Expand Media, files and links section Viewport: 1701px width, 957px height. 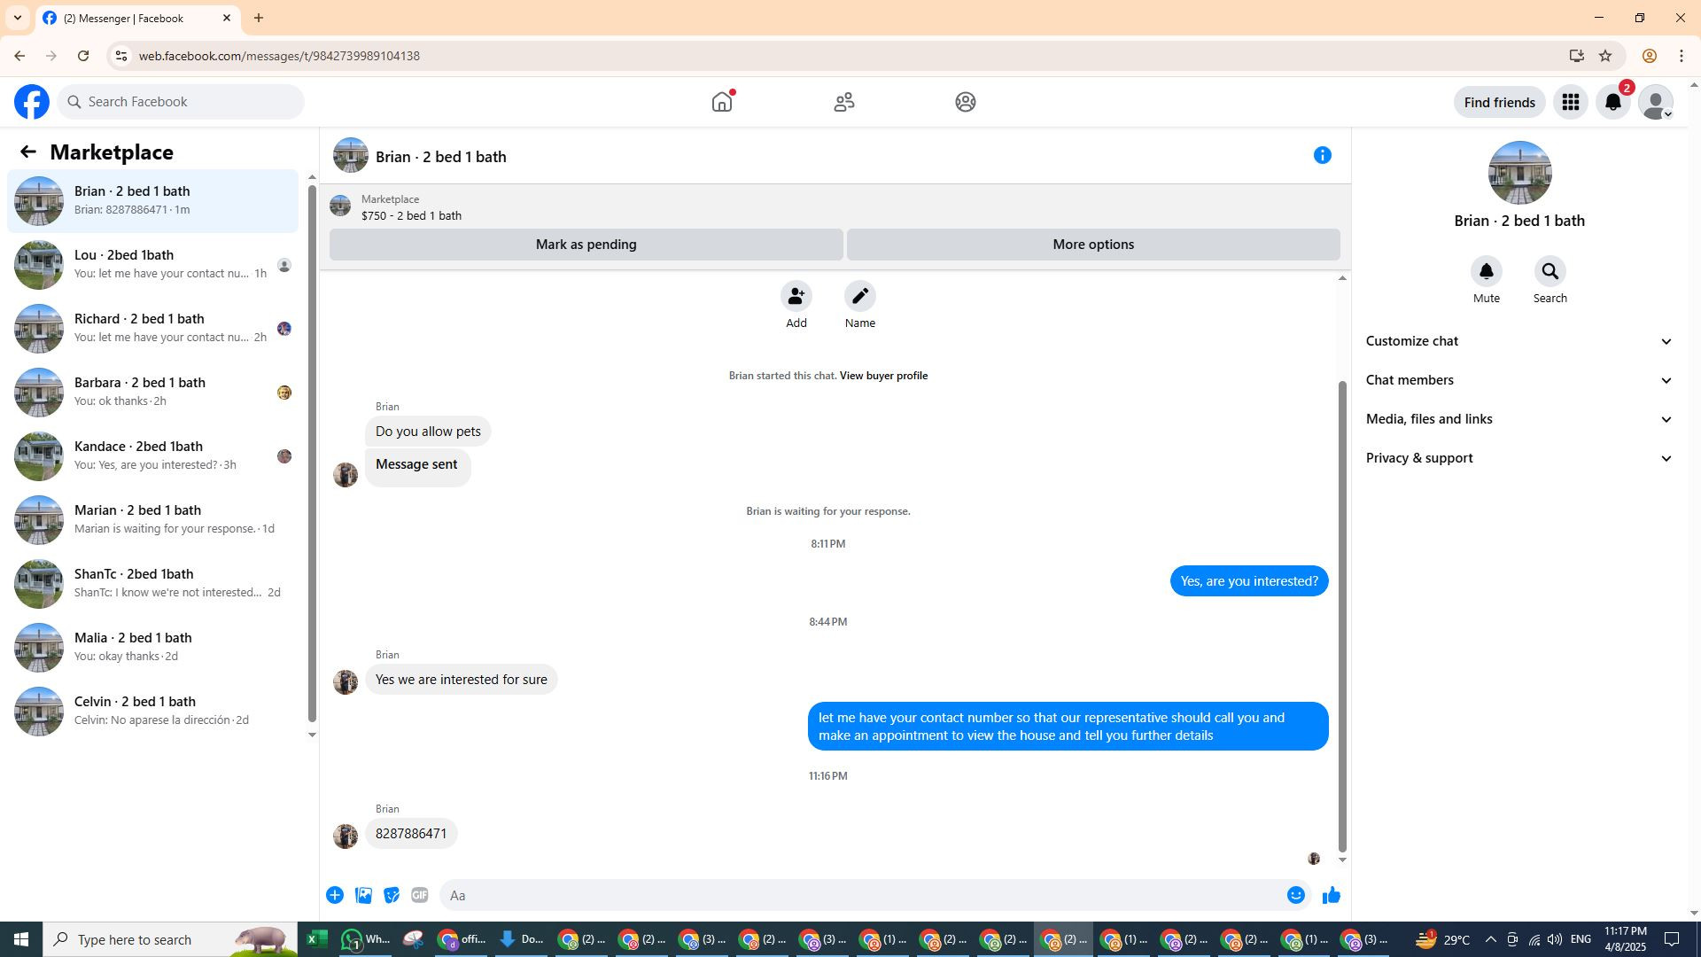point(1518,419)
